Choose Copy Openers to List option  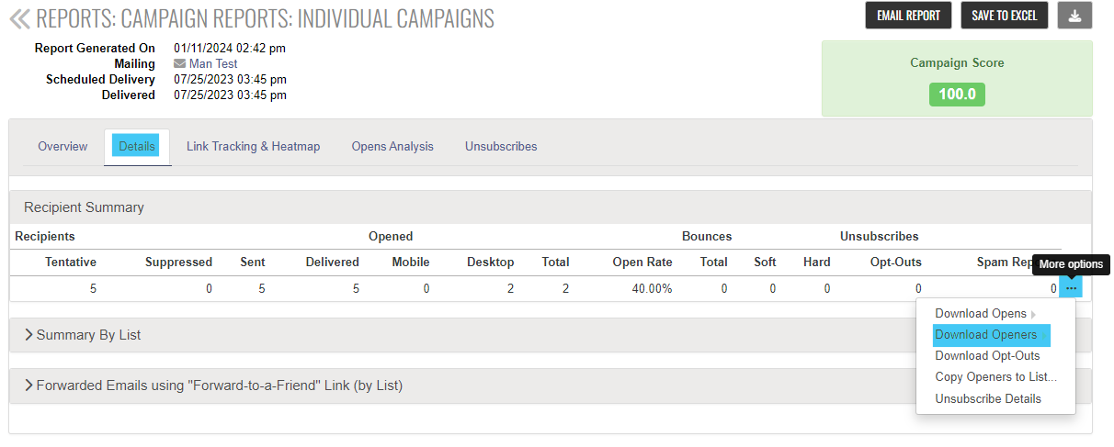tap(995, 377)
